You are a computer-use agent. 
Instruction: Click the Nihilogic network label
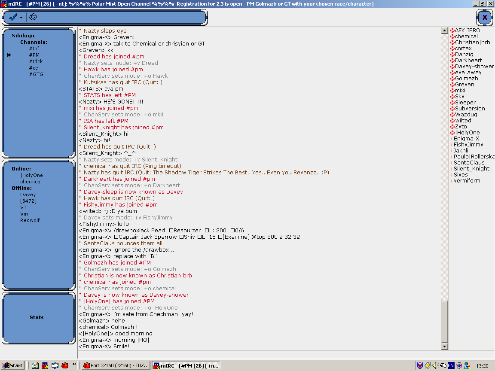click(23, 36)
